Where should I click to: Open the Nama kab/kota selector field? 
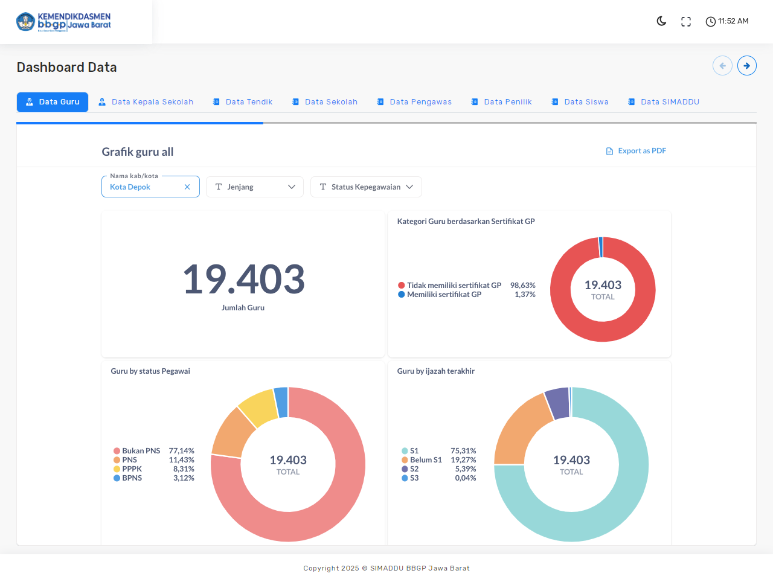144,187
